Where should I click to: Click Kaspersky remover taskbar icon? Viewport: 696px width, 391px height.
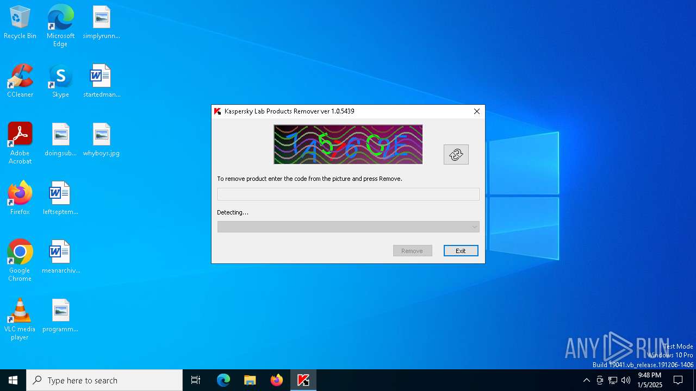(x=303, y=380)
